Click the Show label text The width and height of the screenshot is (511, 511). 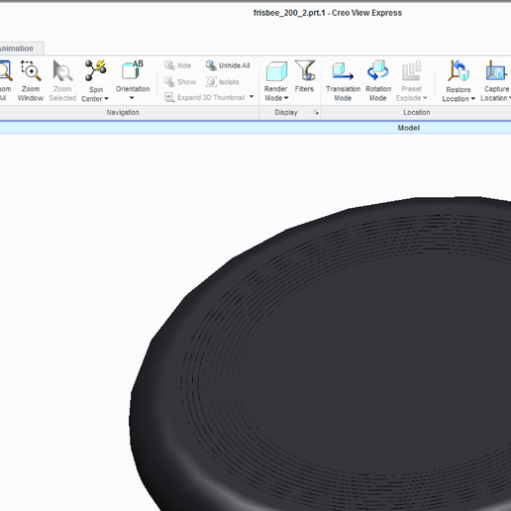[x=186, y=82]
